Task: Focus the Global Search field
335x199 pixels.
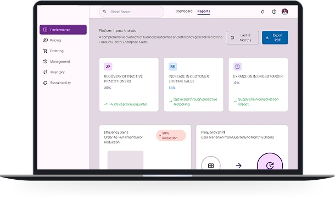Action: [131, 12]
